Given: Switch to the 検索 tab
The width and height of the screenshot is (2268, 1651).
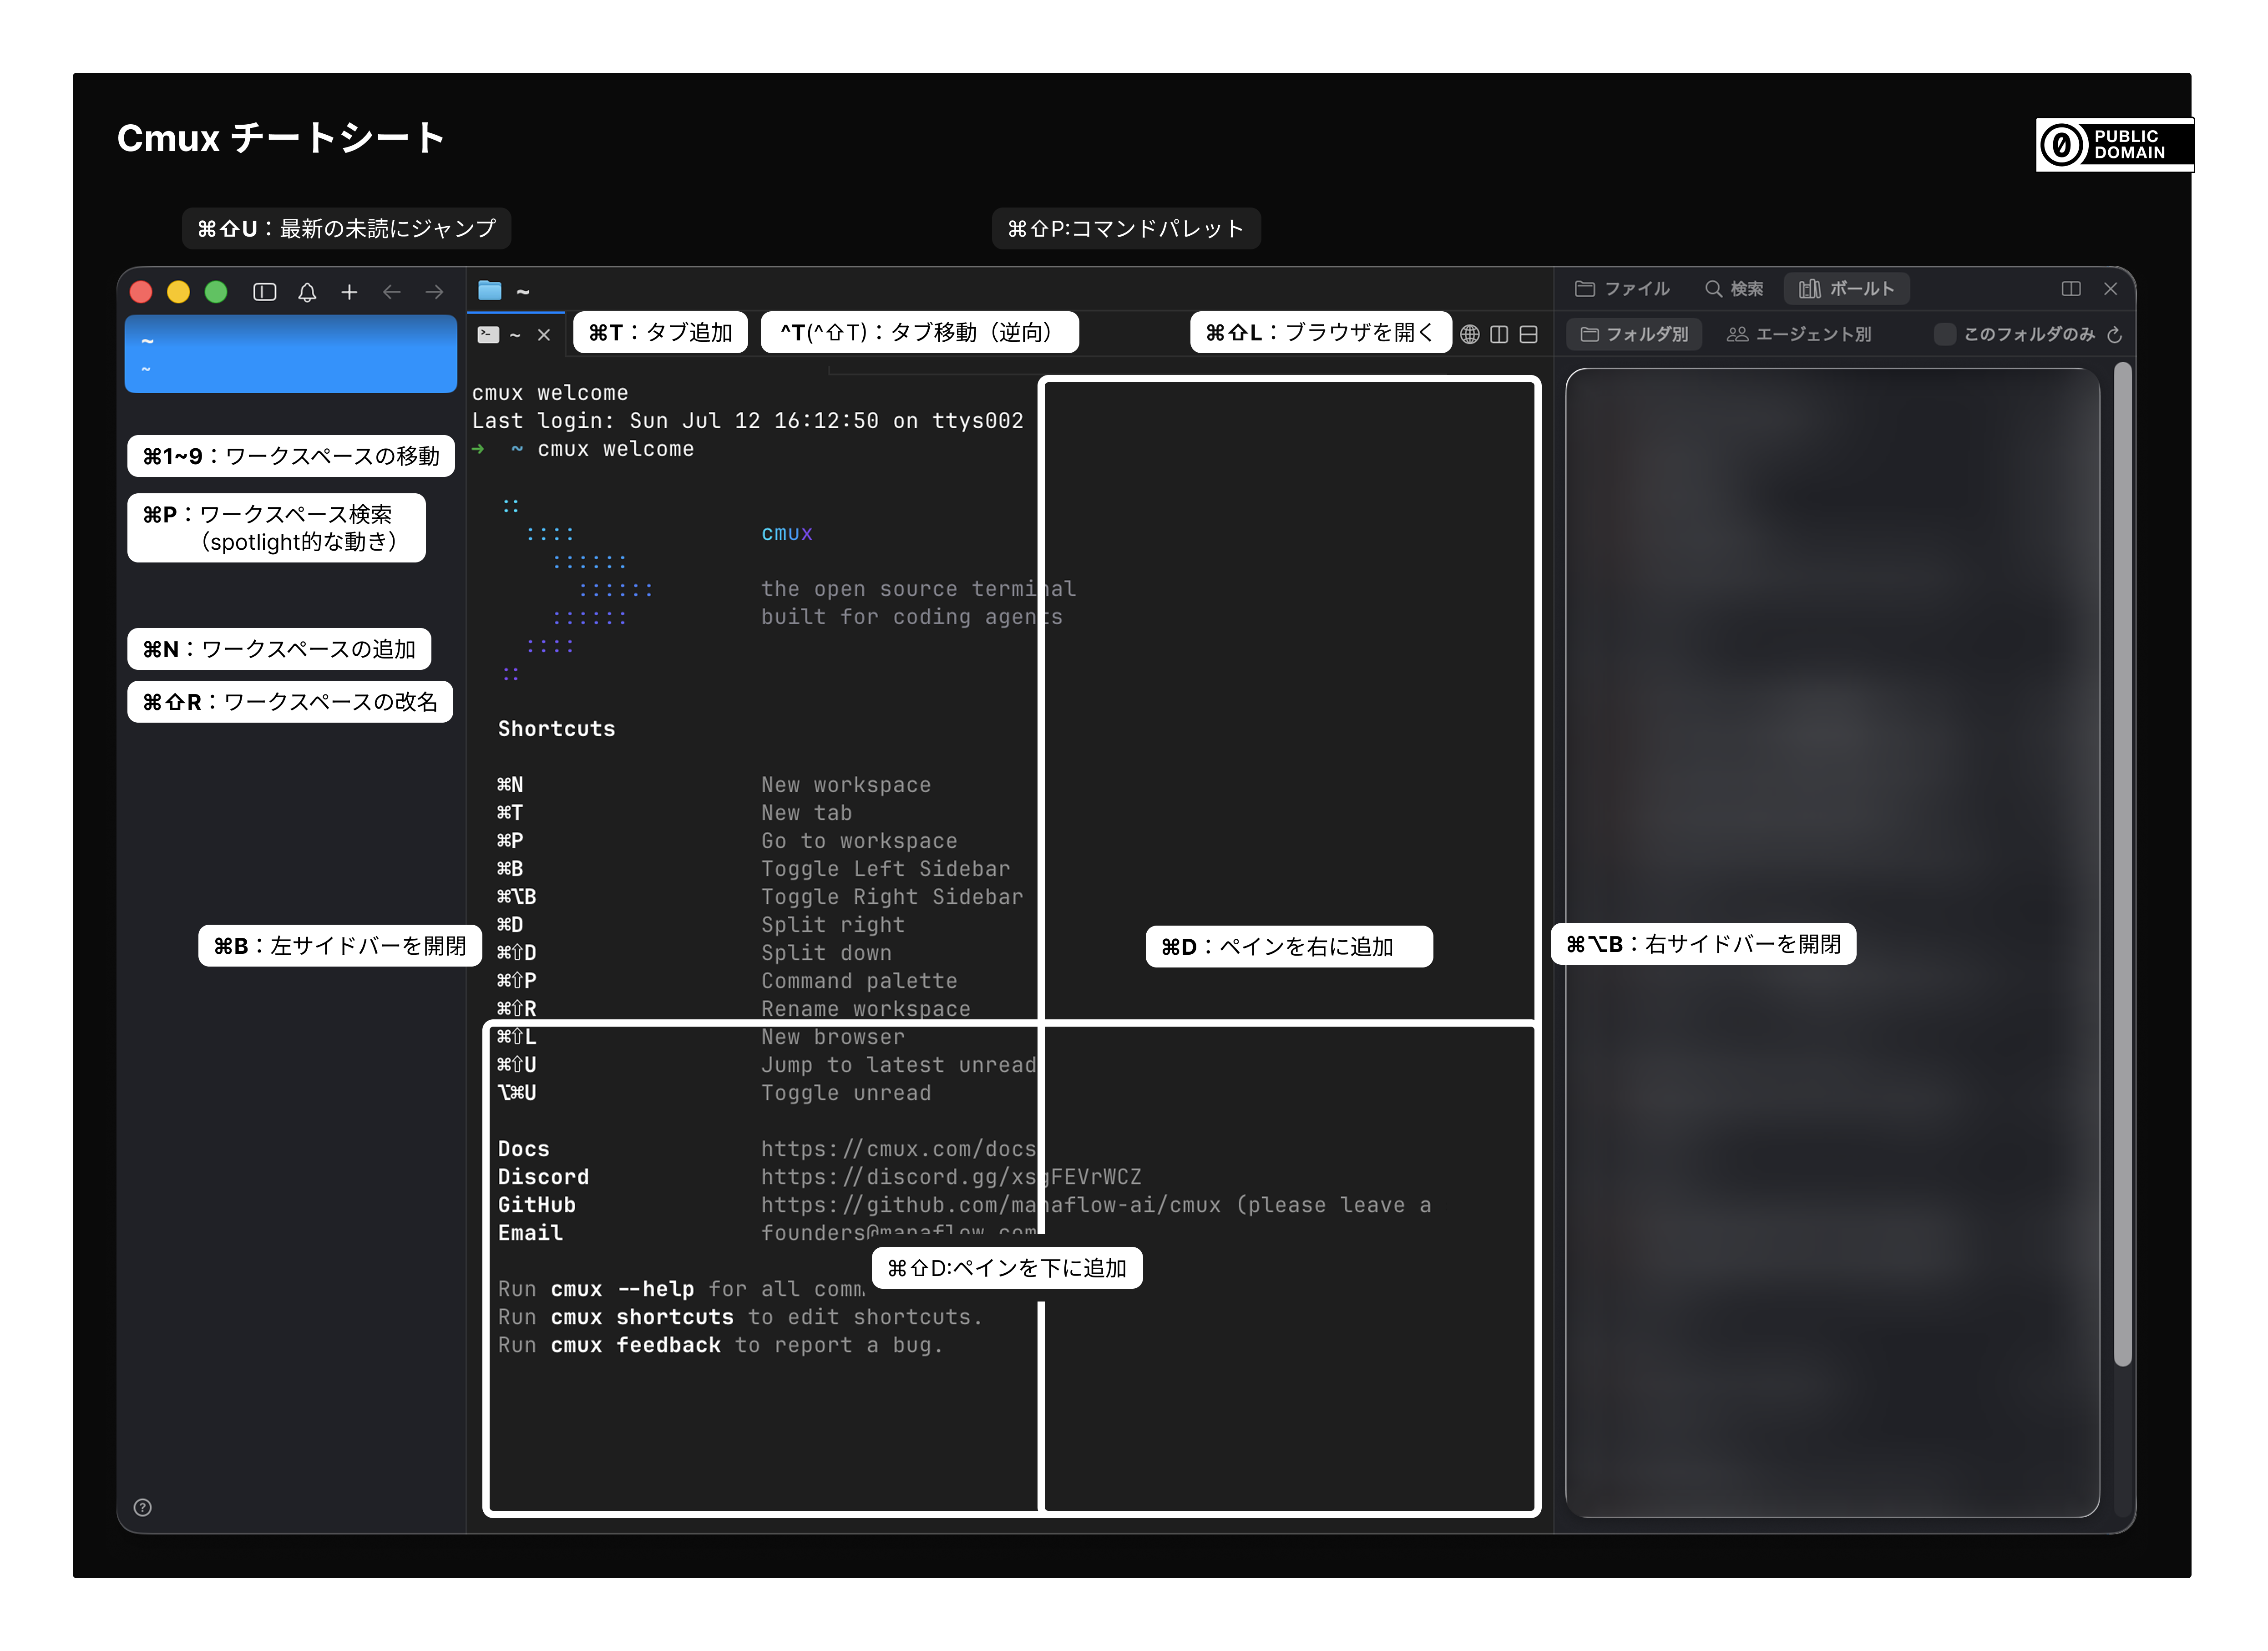Looking at the screenshot, I should [1734, 289].
